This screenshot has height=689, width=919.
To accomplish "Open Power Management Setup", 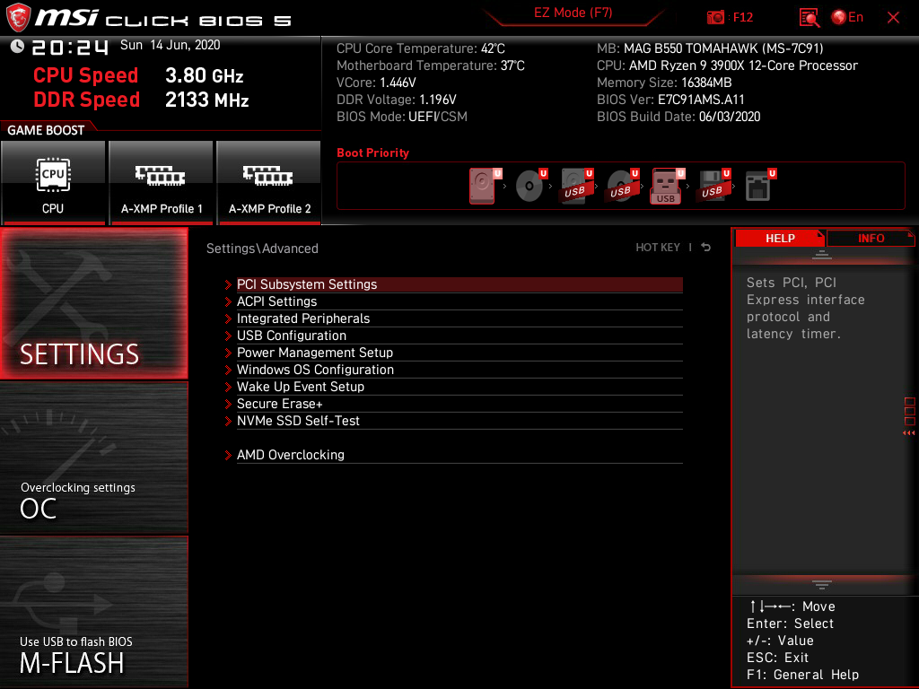I will pos(459,353).
